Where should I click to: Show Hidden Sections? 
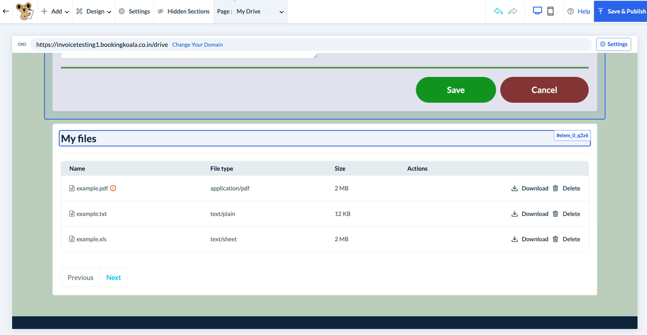click(183, 11)
